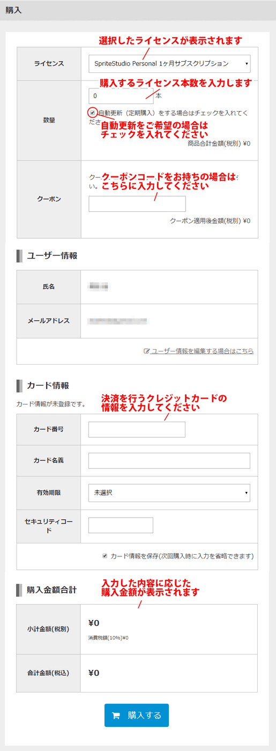Viewport: 276px width, 751px height.
Task: Click the カード番号 input field
Action: point(137,430)
